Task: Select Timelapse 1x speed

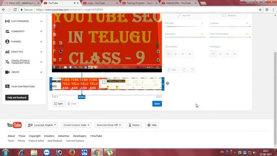Action: (x=213, y=54)
